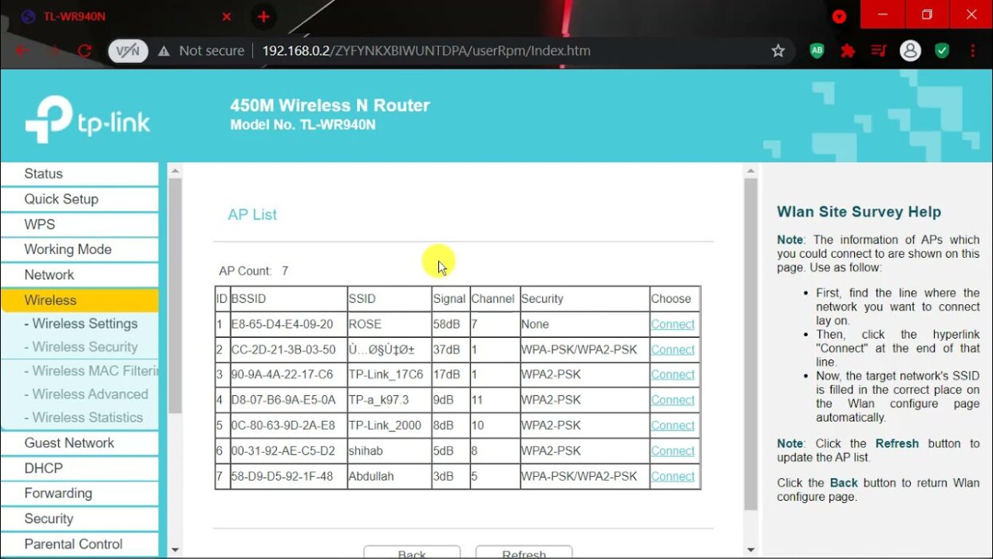
Task: Go back using browser back arrow
Action: pyautogui.click(x=22, y=50)
